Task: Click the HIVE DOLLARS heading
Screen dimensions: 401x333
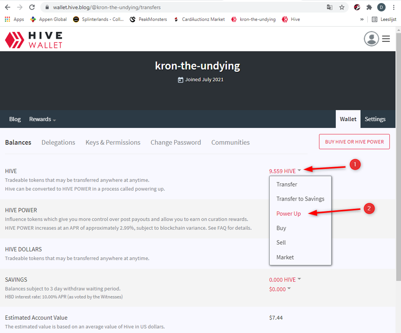Action: click(x=23, y=249)
